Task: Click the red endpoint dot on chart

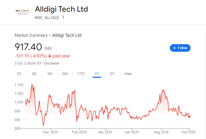Action: [189, 117]
